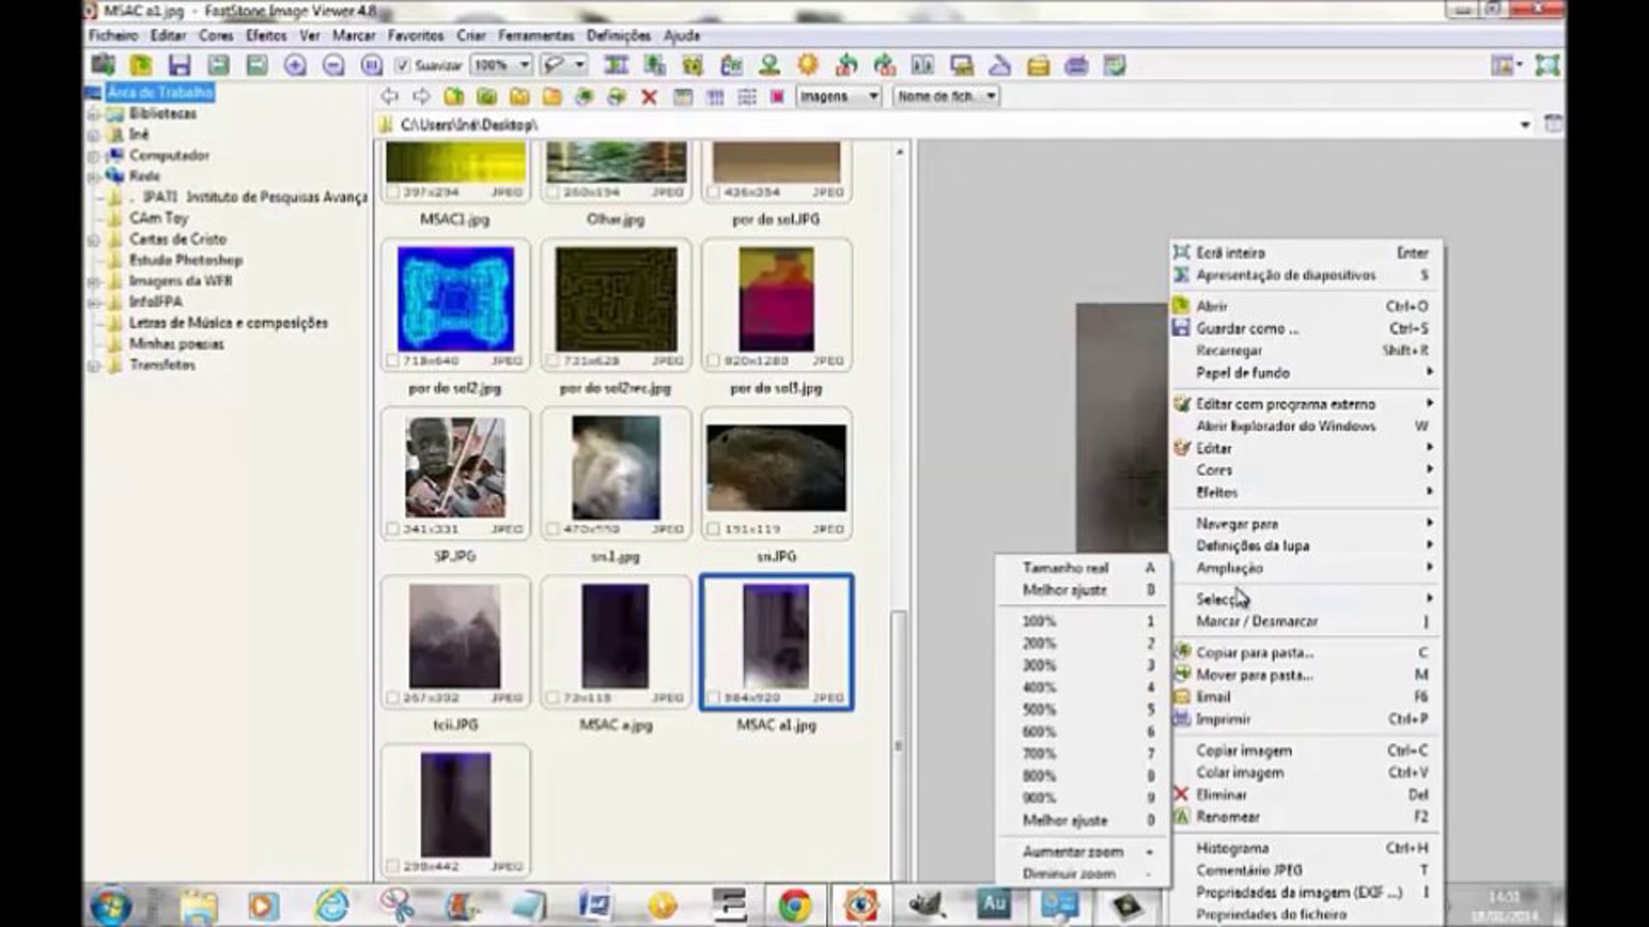Click the red X delete icon

(x=649, y=97)
